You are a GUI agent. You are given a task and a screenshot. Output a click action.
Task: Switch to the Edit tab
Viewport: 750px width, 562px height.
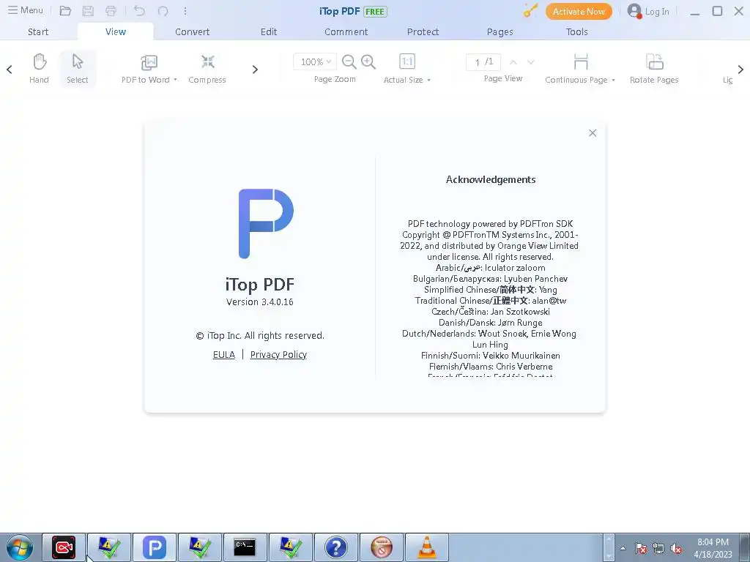pyautogui.click(x=269, y=31)
